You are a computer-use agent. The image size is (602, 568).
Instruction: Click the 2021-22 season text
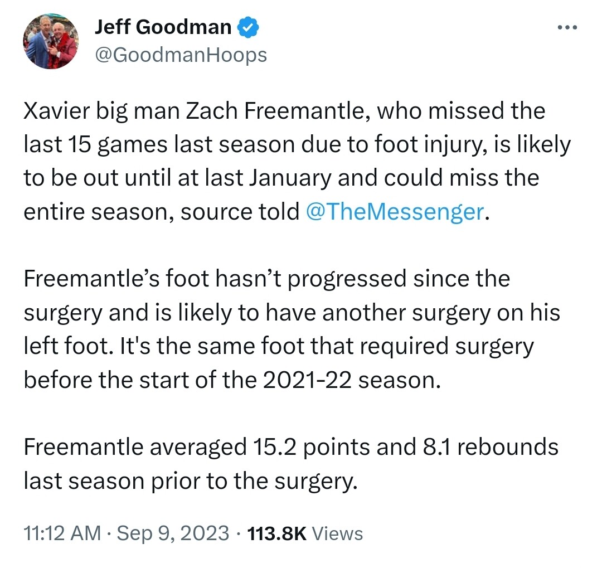[352, 380]
